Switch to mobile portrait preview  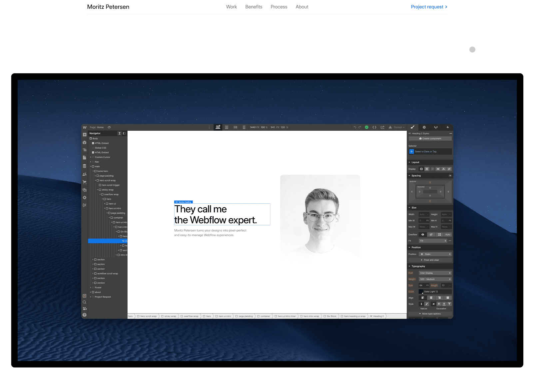point(244,127)
